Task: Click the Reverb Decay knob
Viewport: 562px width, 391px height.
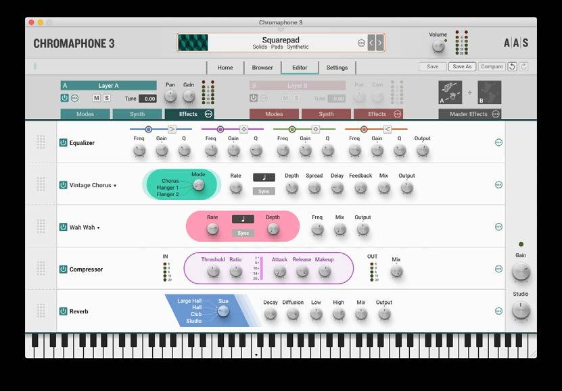Action: coord(271,315)
